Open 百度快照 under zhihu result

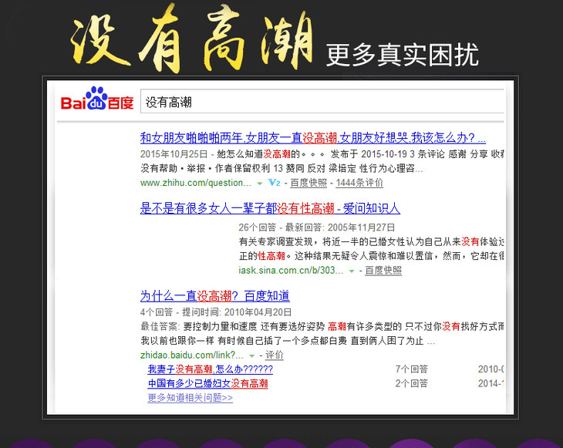tap(308, 183)
